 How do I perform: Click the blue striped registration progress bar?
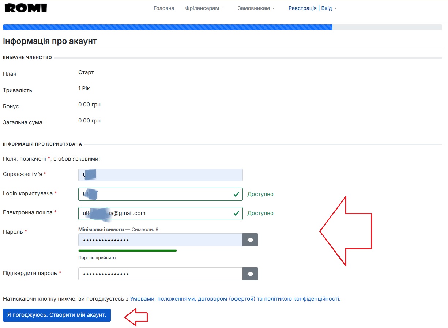[167, 27]
